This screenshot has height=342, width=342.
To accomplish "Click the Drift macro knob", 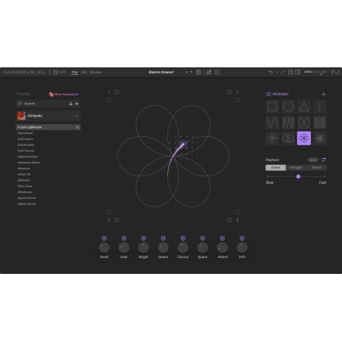I will 242,247.
